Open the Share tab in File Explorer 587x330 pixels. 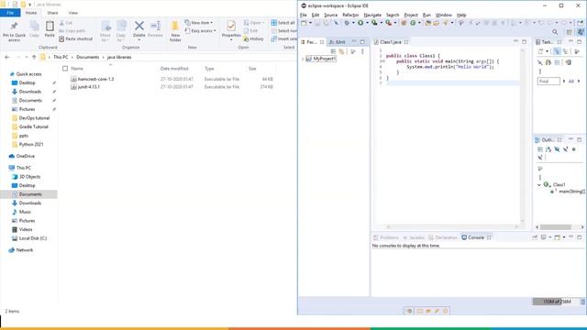pos(52,13)
